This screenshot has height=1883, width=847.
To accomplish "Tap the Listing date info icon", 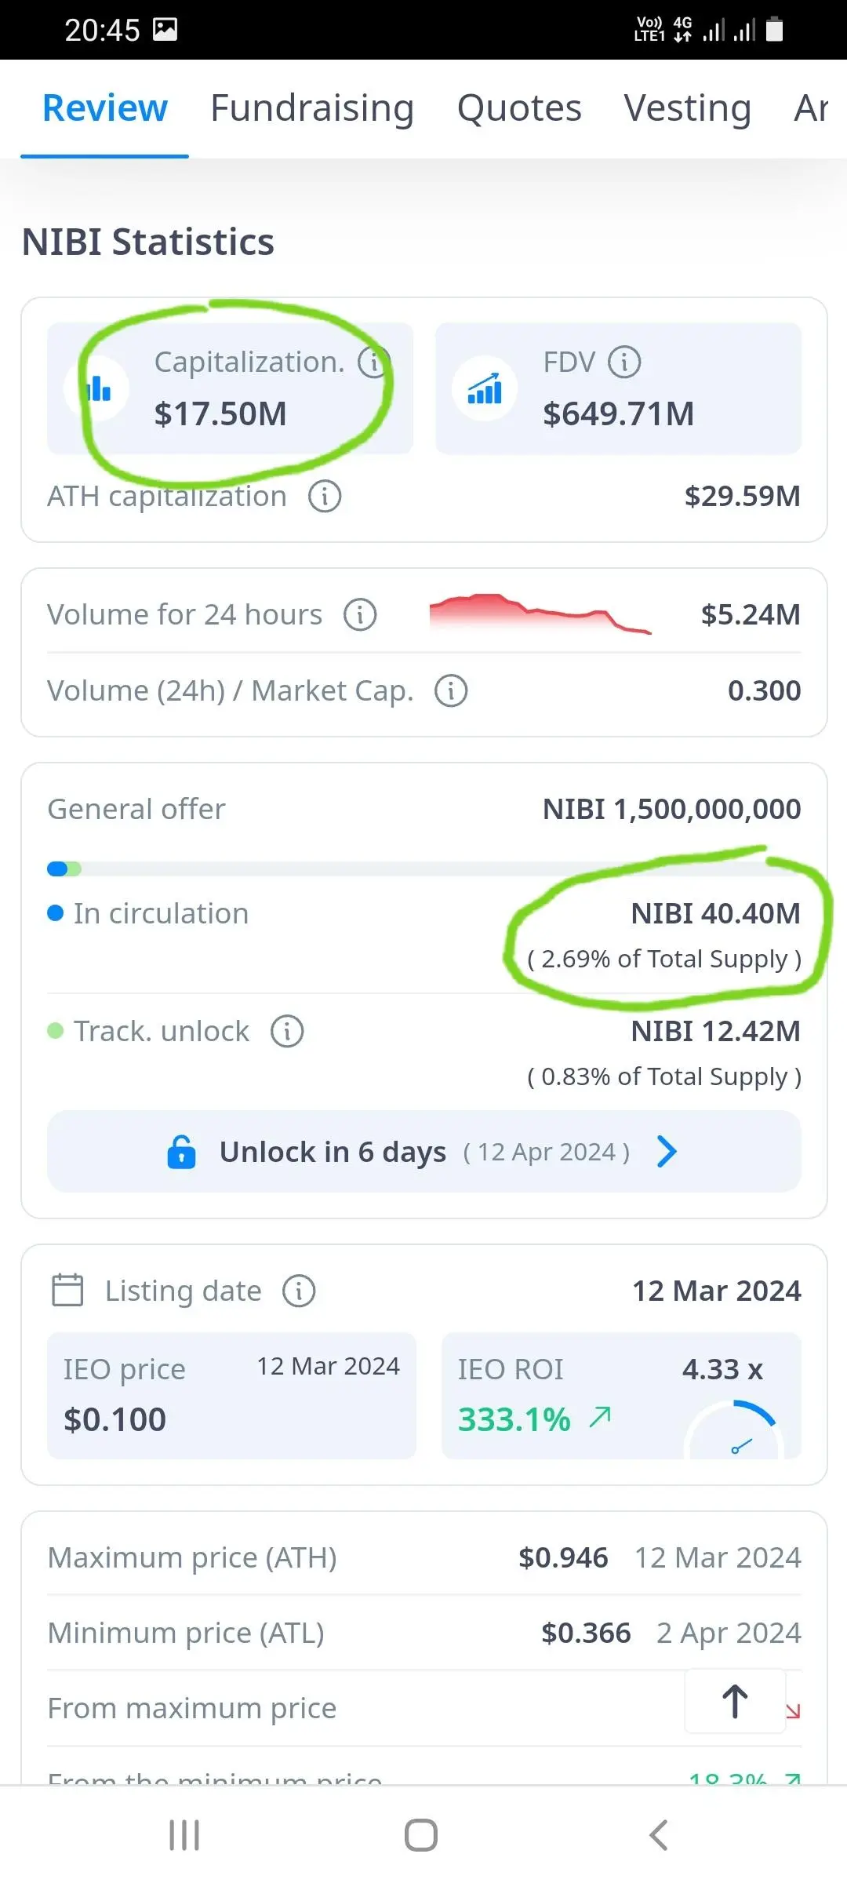I will point(299,1291).
